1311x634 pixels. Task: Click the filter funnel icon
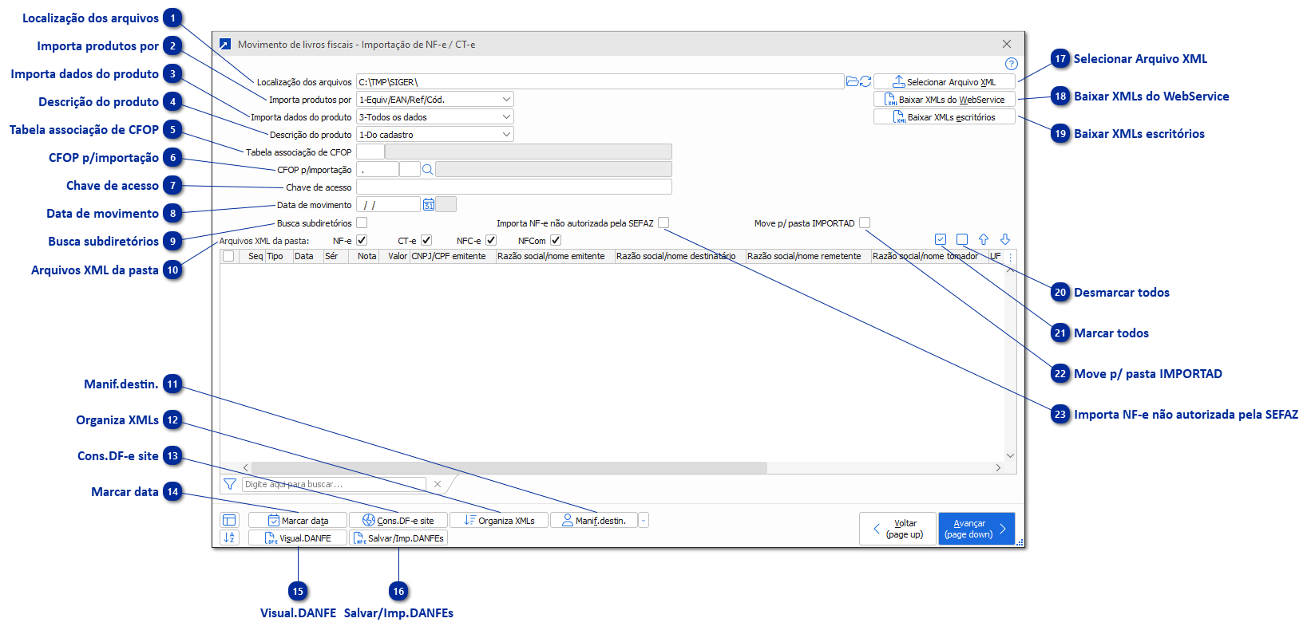point(230,484)
